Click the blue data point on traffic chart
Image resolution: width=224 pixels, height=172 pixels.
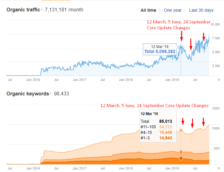click(181, 47)
